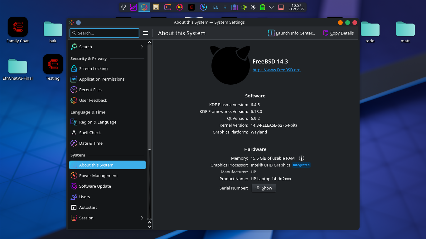The height and width of the screenshot is (239, 426).
Task: Expand the Search settings chevron
Action: point(142,47)
